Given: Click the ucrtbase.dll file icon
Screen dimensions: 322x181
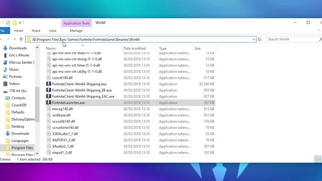Looking at the screenshot, I should pyautogui.click(x=48, y=115).
